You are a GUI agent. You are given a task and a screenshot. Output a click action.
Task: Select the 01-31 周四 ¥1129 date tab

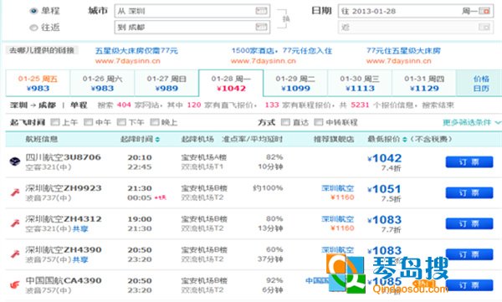pyautogui.click(x=424, y=84)
